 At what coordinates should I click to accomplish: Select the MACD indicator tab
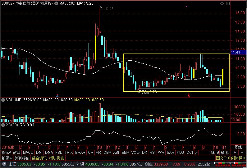(x=28, y=153)
